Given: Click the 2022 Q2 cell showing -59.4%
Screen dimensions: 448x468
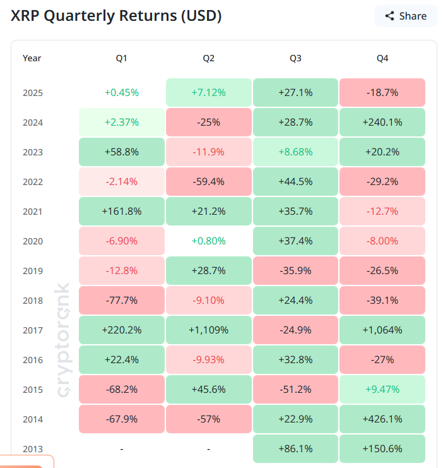Looking at the screenshot, I should click(208, 181).
